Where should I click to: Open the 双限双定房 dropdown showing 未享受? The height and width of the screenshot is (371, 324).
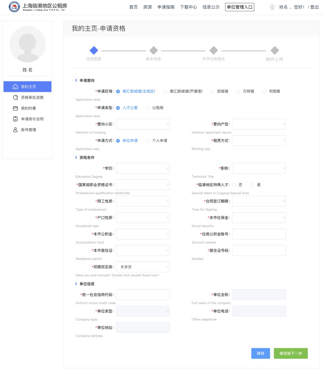tap(143, 267)
